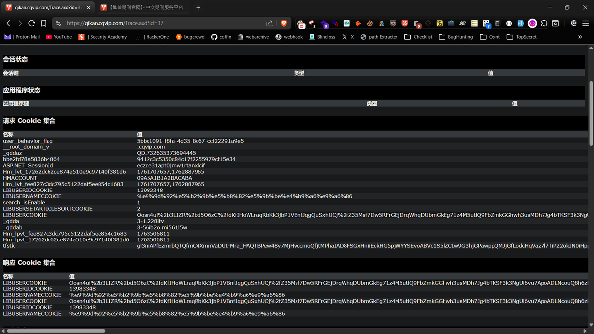Open the X bookmark

(348, 37)
